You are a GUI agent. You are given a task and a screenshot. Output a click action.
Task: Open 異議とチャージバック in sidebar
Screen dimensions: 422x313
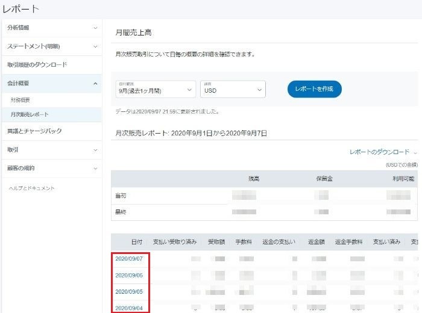34,131
